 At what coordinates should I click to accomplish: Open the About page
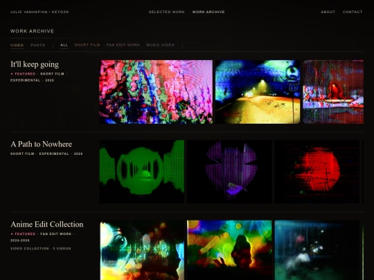(328, 12)
